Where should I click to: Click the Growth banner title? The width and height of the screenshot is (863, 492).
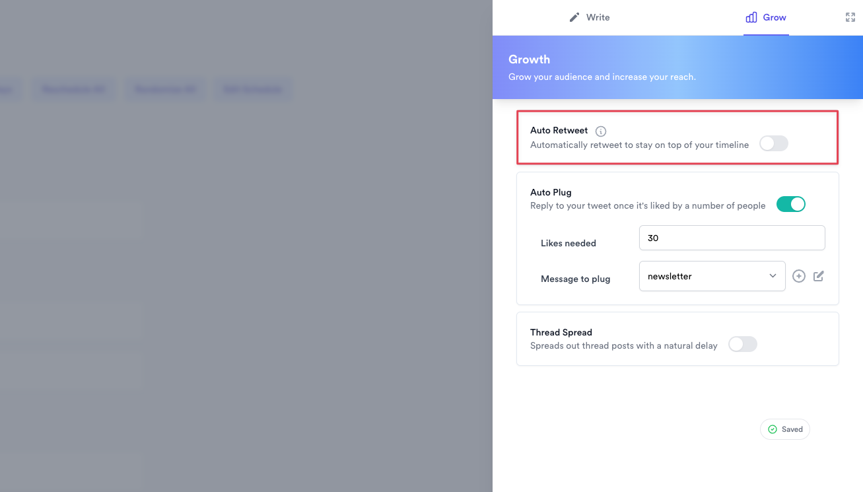pos(529,59)
